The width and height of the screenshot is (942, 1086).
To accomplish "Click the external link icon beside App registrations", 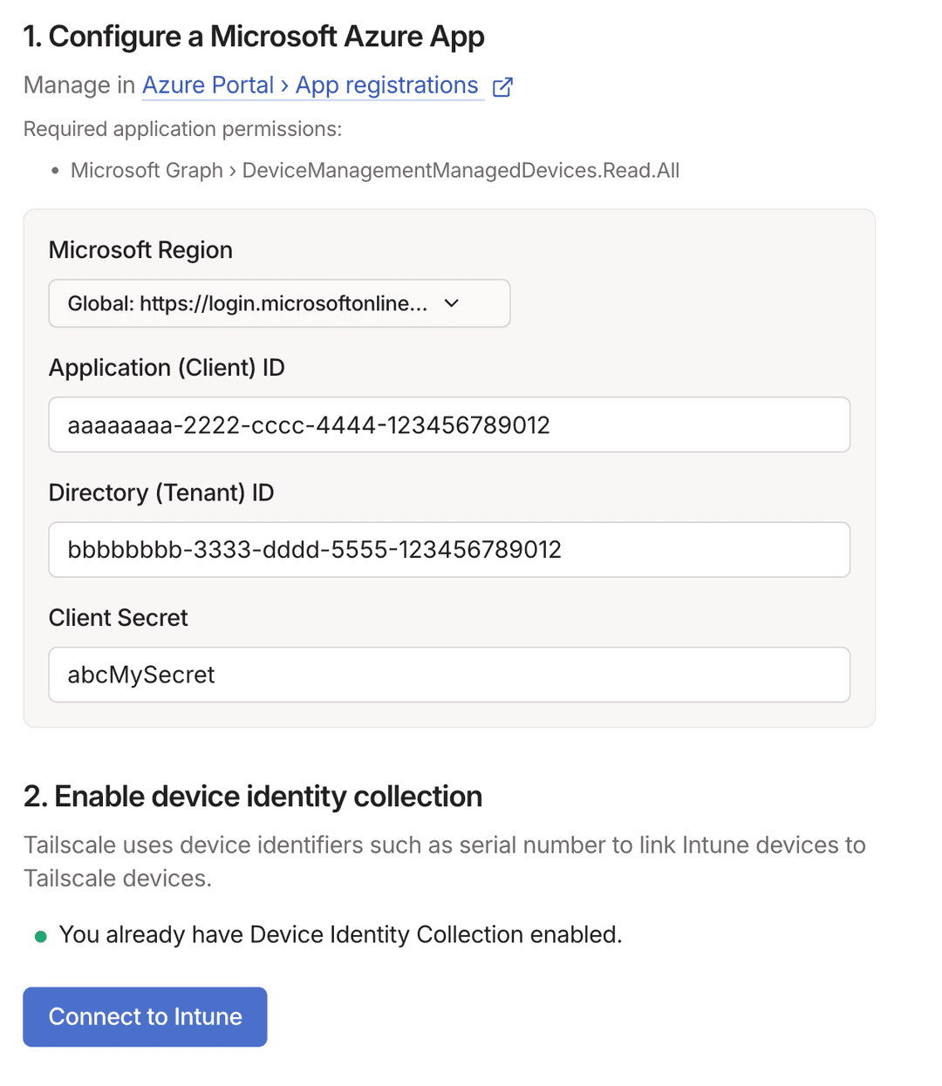I will click(502, 86).
